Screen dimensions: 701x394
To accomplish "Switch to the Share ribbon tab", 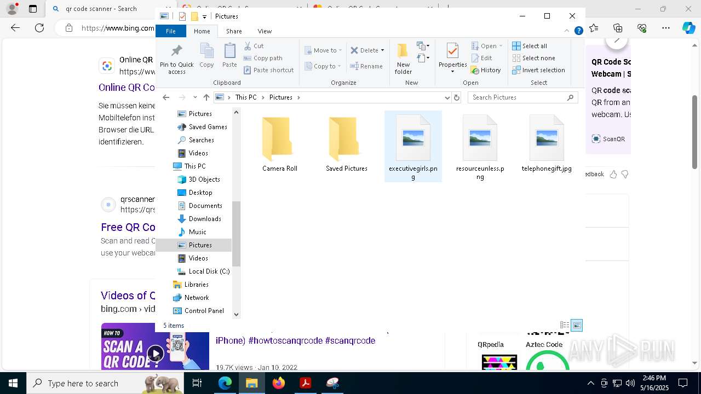I will [x=234, y=31].
